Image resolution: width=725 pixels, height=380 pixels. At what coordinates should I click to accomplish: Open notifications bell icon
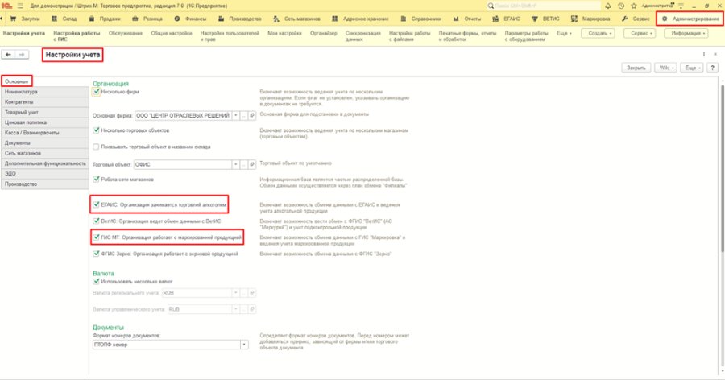point(608,6)
